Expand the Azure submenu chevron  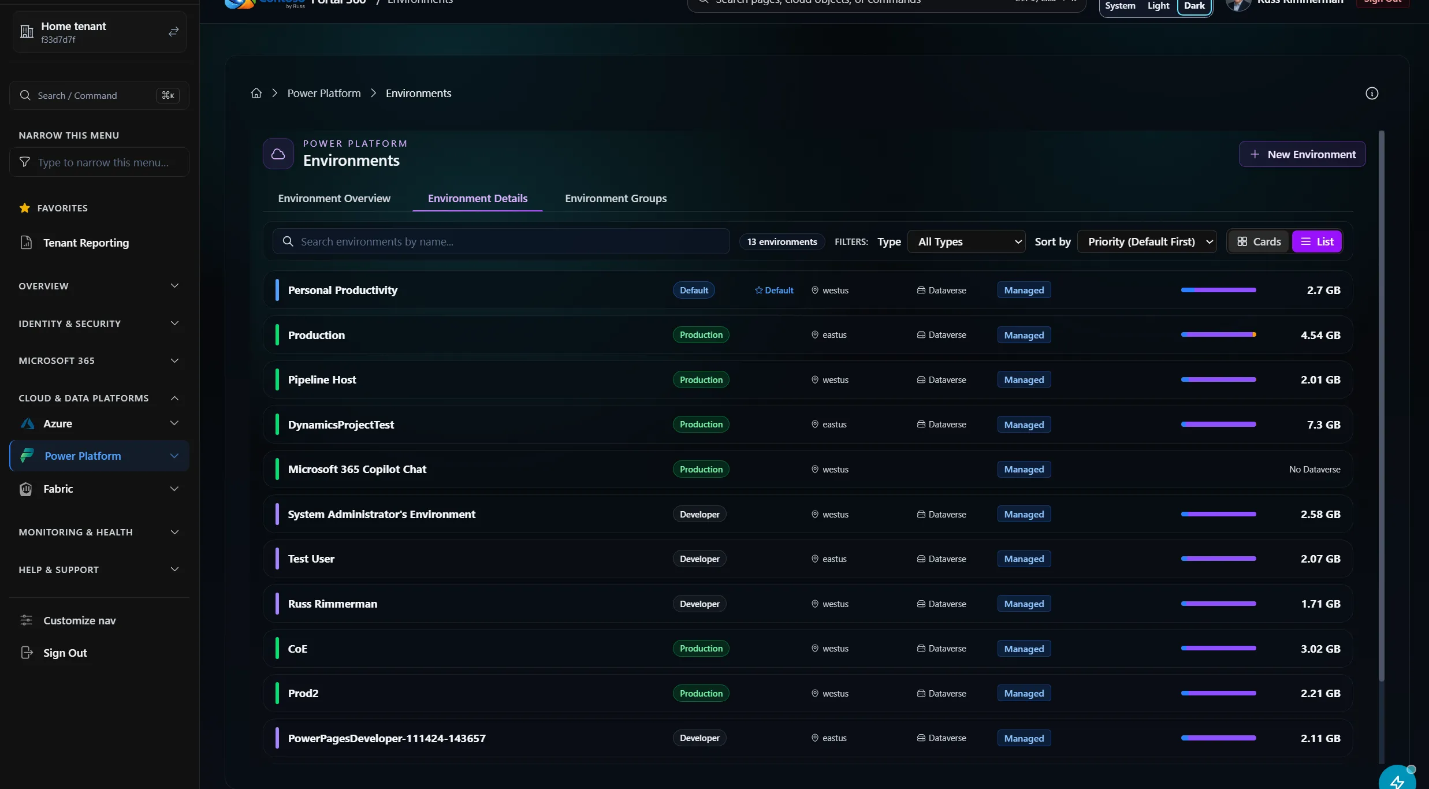[x=174, y=423]
